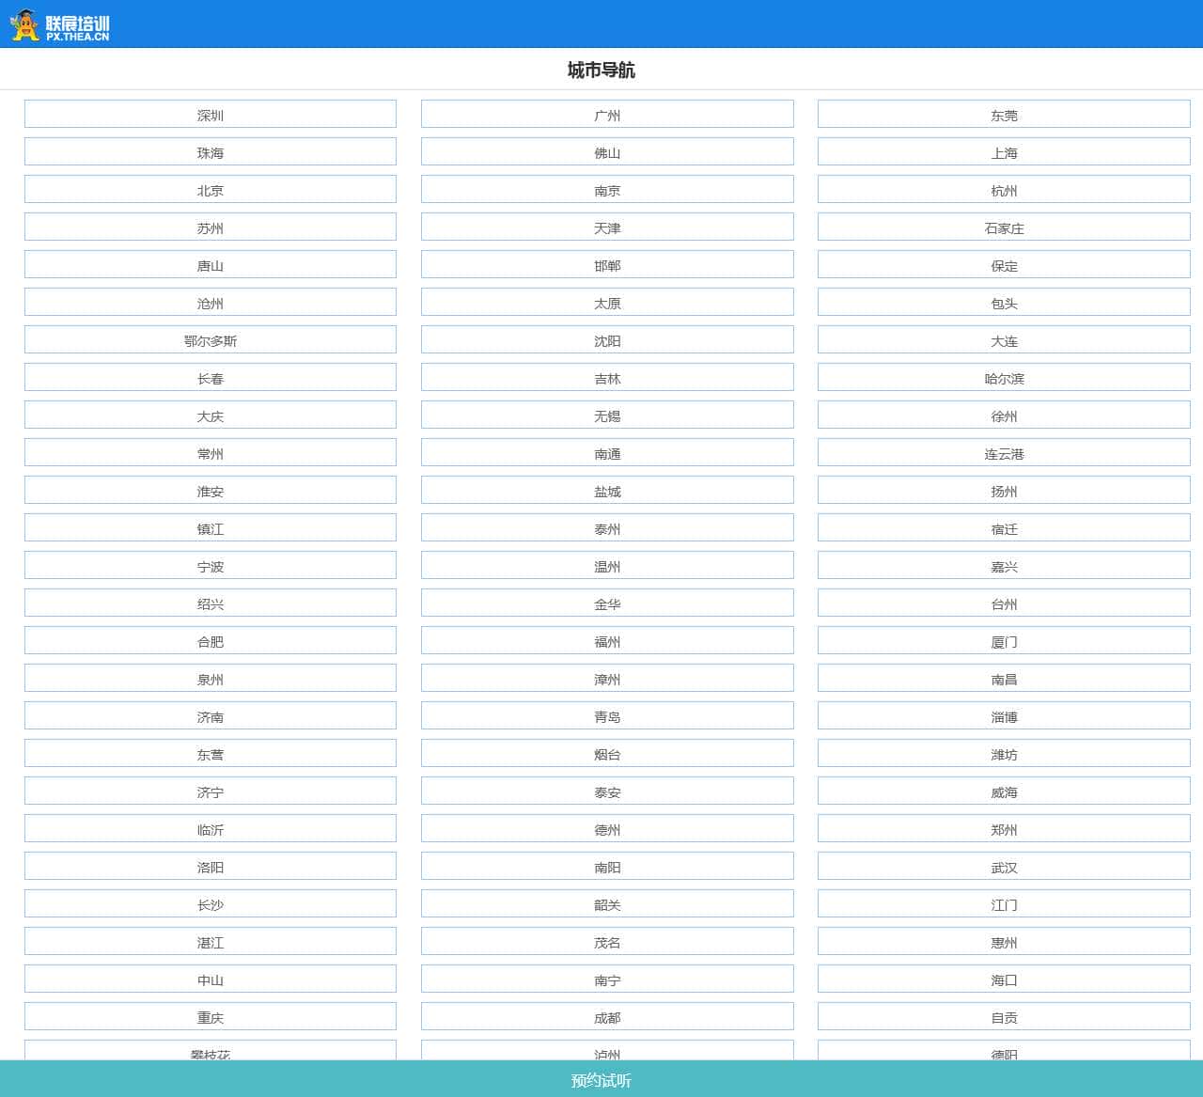Pick 哈尔滨 from the list

point(1004,378)
